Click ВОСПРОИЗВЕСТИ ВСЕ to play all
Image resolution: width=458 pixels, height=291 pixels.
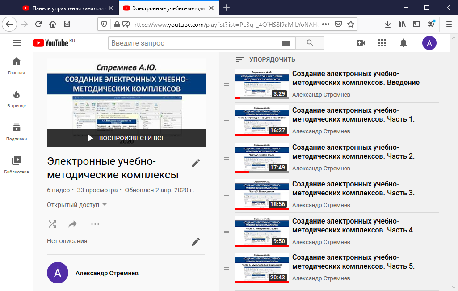pos(126,138)
